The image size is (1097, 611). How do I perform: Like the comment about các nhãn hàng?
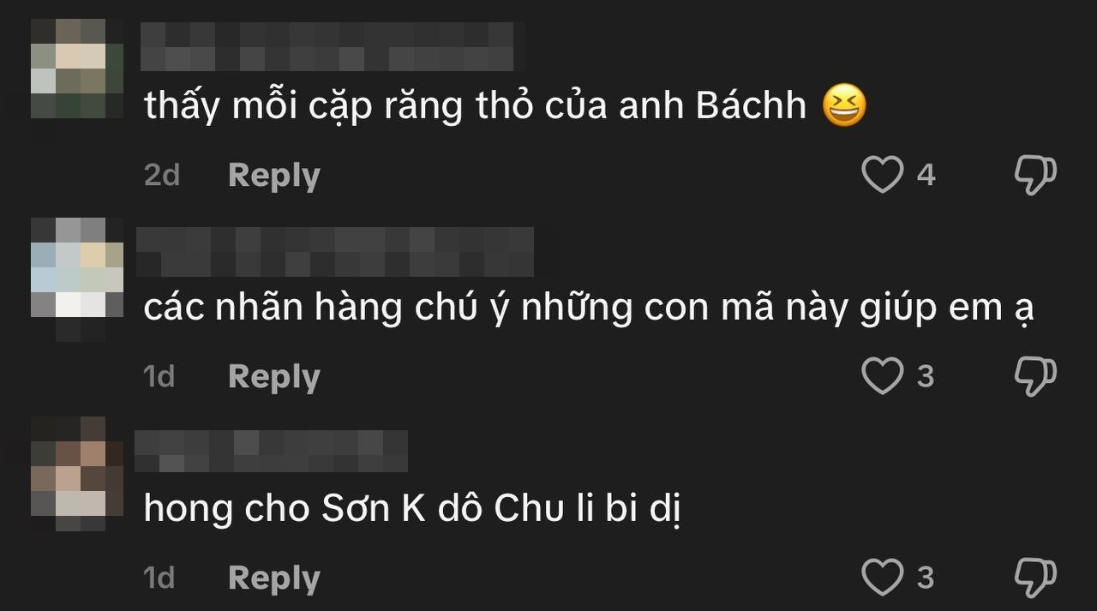coord(882,376)
